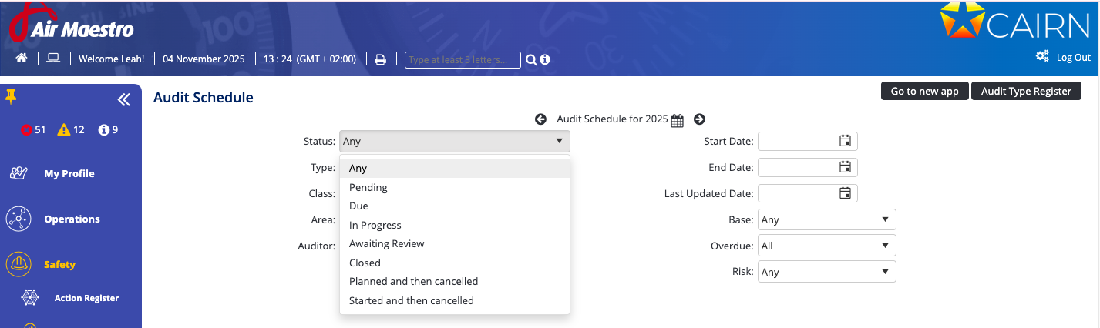Open the Audit Schedule year calendar icon
The width and height of the screenshot is (1100, 328).
click(x=677, y=120)
